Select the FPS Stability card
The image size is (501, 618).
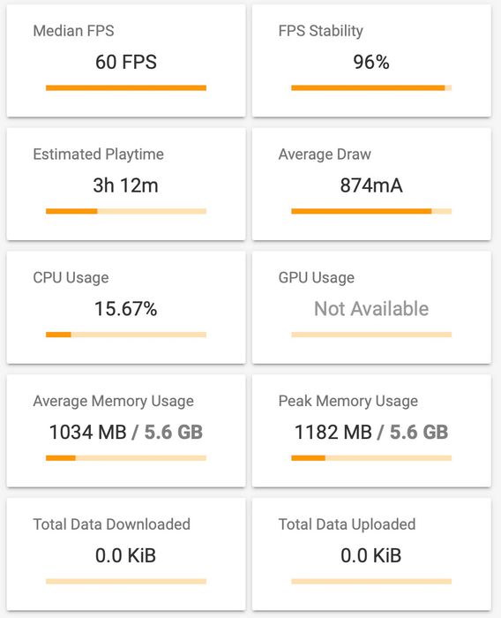[x=371, y=61]
